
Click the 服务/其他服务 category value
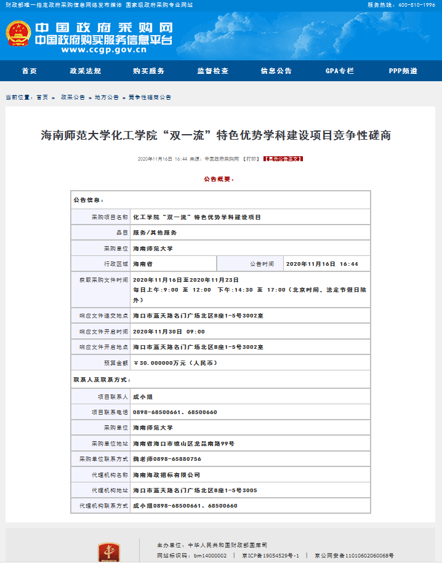(155, 233)
